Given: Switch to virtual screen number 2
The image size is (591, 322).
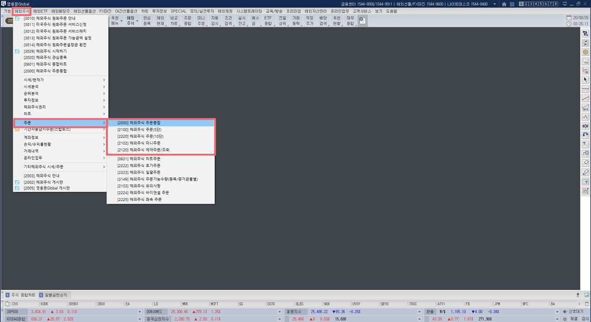Looking at the screenshot, I should tap(526, 4).
